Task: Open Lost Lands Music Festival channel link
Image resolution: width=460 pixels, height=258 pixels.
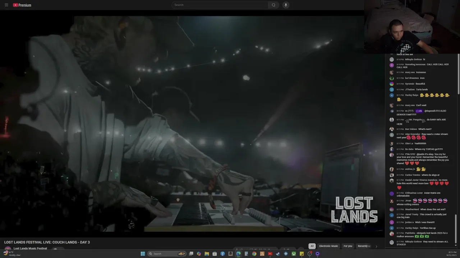Action: (x=30, y=248)
